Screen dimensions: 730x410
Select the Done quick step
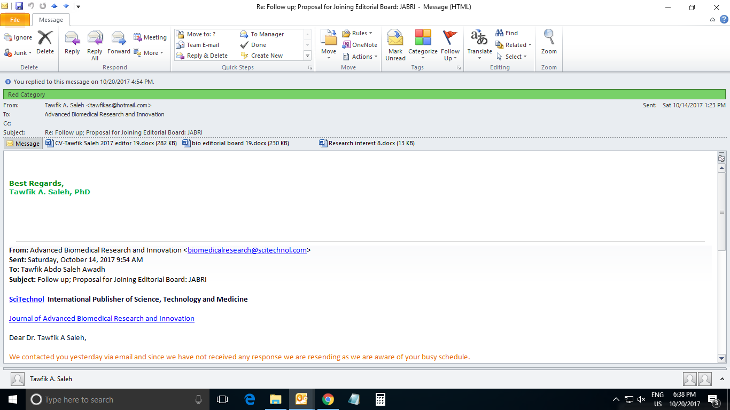258,45
